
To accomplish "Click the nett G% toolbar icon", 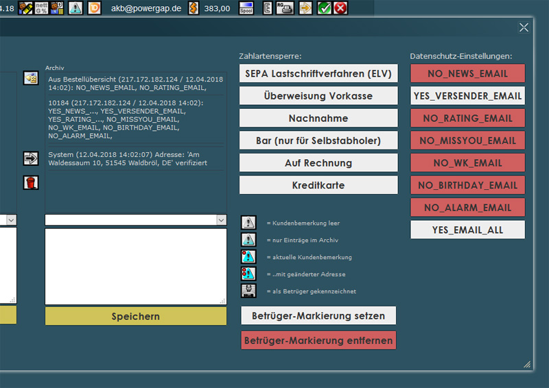I will [x=41, y=8].
